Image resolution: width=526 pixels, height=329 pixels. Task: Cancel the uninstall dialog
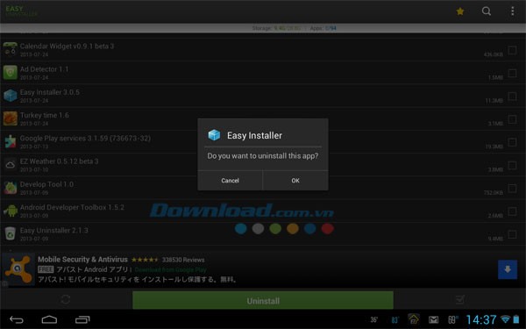coord(230,180)
